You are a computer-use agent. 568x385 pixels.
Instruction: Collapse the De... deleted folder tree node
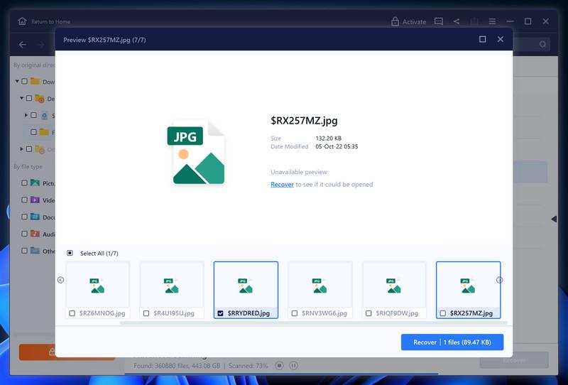(x=22, y=98)
